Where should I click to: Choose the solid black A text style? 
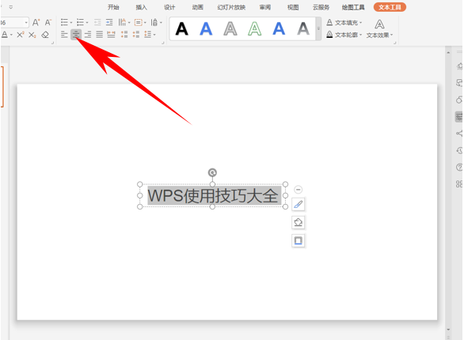[181, 29]
